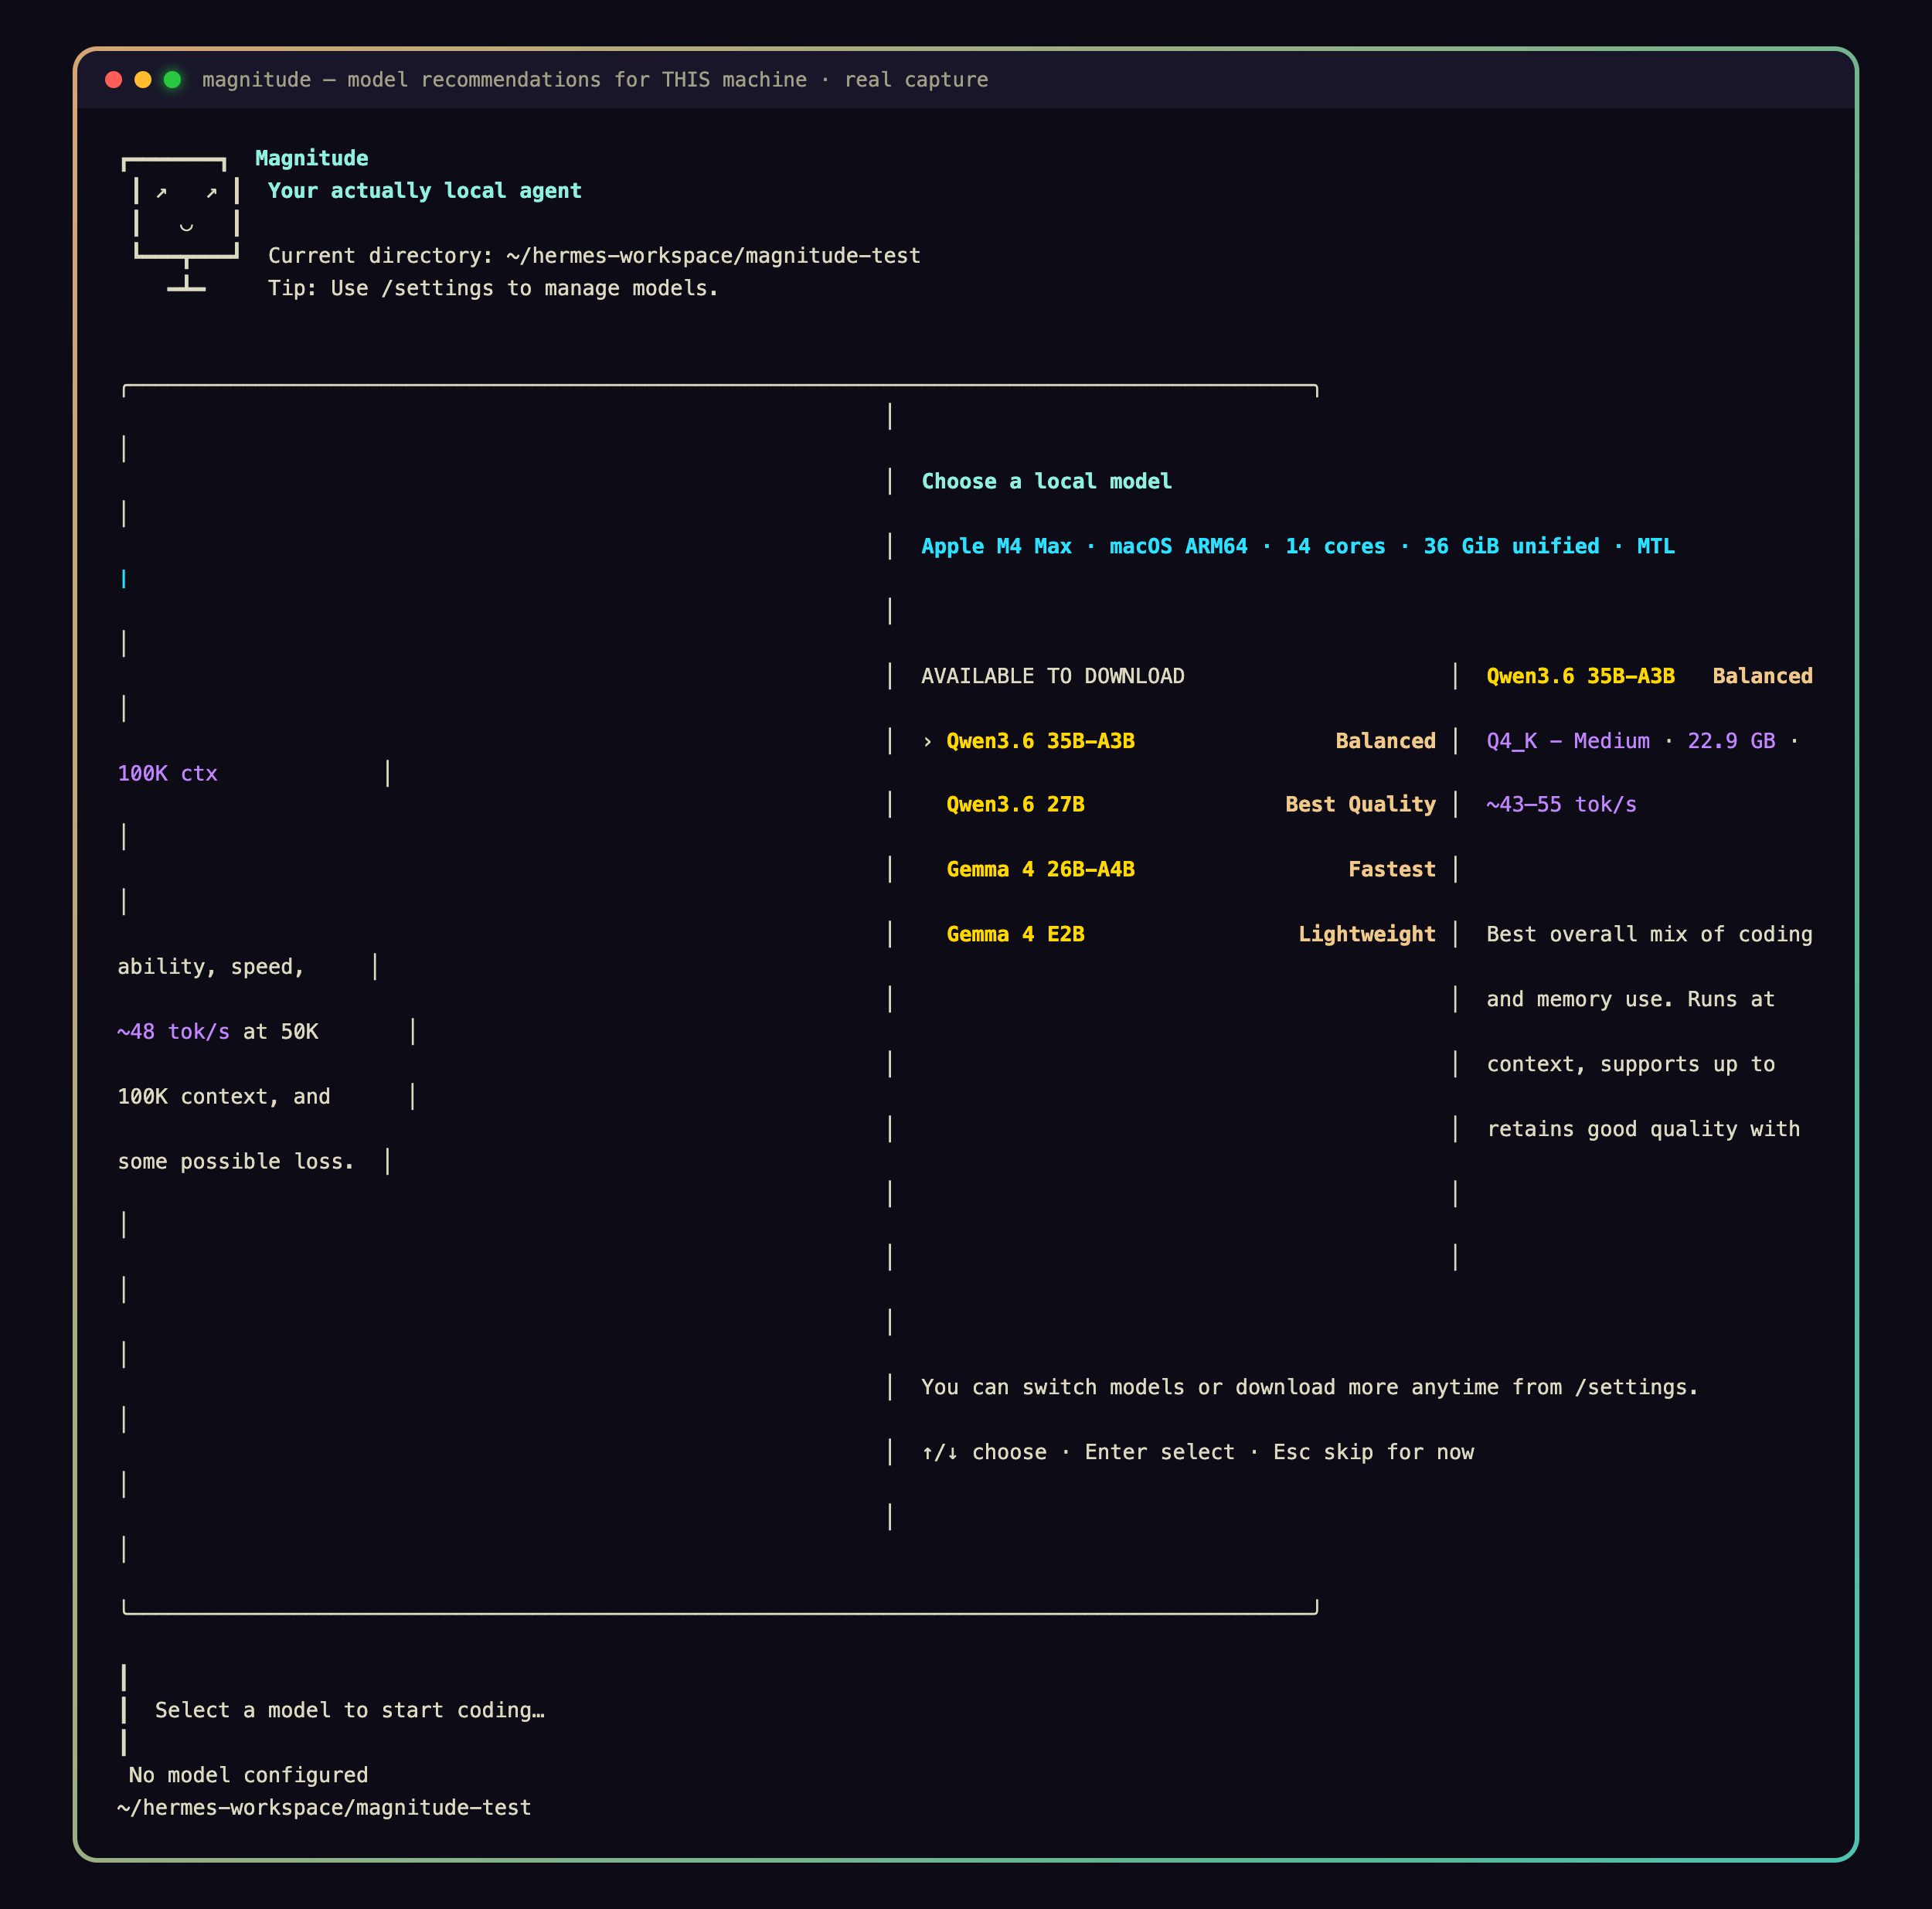Click the 'Current directory' line in header
Viewport: 1932px width, 1909px height.
[x=594, y=256]
